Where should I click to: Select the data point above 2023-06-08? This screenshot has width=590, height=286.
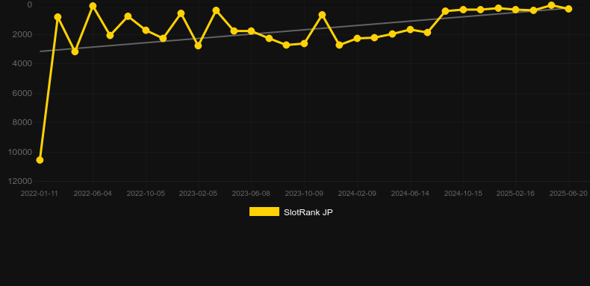click(x=251, y=31)
